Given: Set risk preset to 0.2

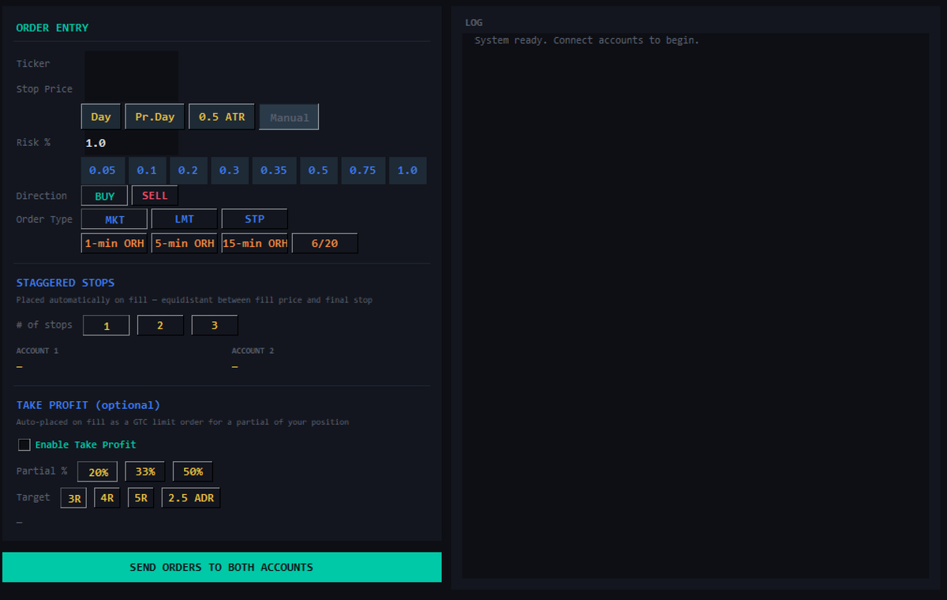Looking at the screenshot, I should [x=188, y=171].
